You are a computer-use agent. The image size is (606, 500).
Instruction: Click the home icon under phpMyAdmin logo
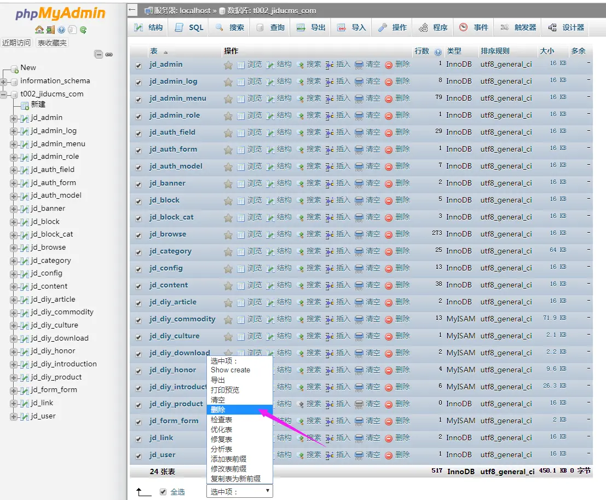click(39, 30)
